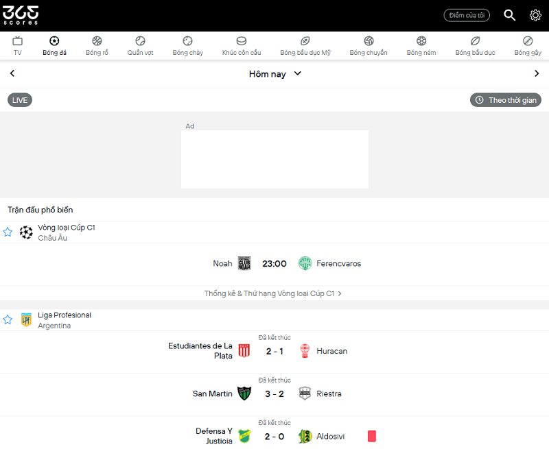Click the Trận đấu phổ biến heading
The height and width of the screenshot is (449, 549).
click(40, 210)
